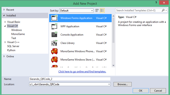Select the Console Application text label
170x95 pixels.
tap(72, 35)
